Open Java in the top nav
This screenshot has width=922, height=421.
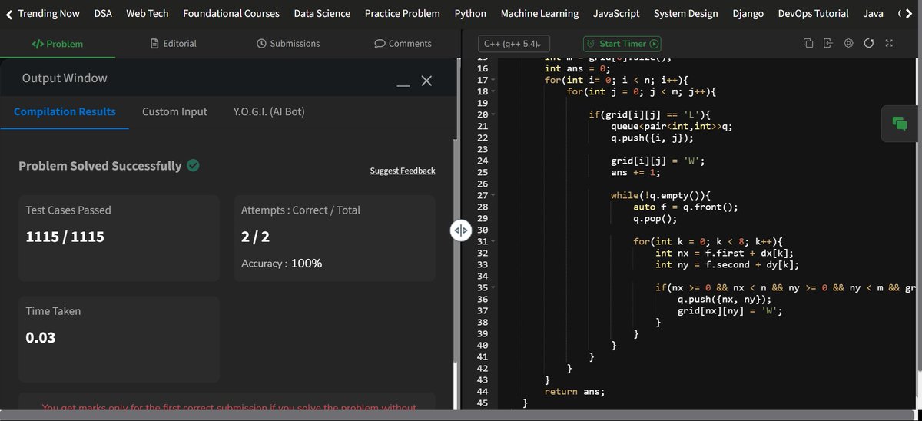coord(873,13)
